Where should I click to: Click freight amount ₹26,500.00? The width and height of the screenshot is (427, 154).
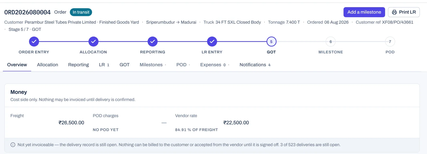click(x=71, y=123)
